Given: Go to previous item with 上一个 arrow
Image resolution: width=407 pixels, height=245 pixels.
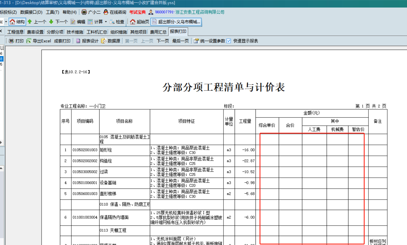Looking at the screenshot, I should coord(37,22).
